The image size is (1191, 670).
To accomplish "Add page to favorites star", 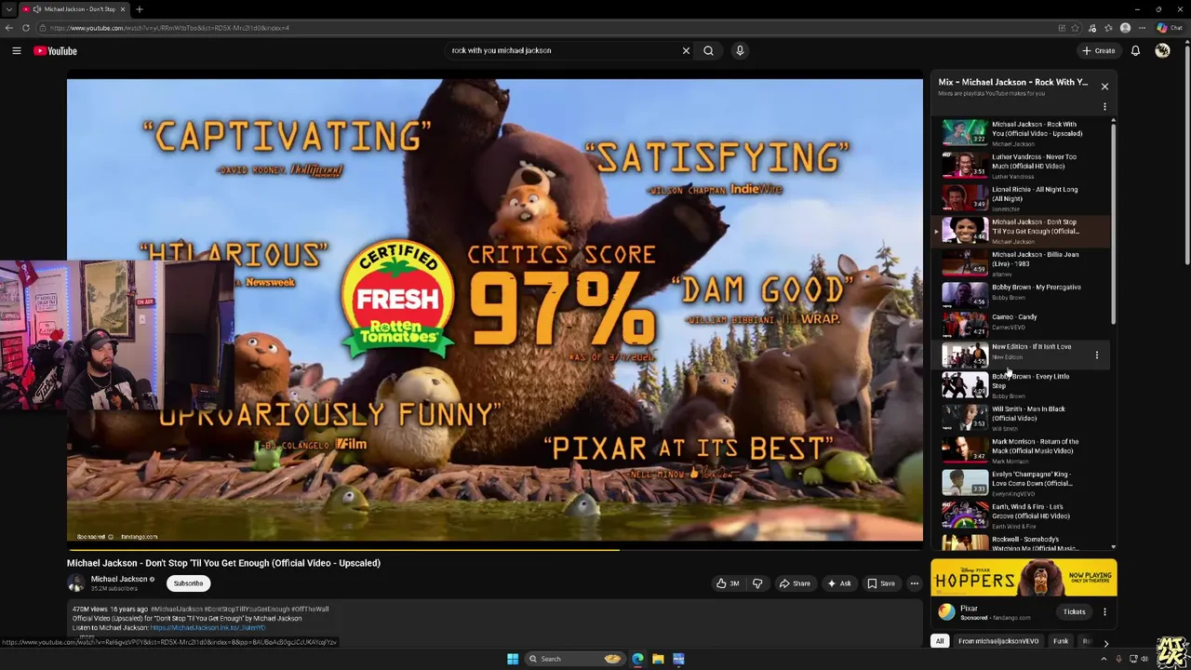I will pos(1075,28).
